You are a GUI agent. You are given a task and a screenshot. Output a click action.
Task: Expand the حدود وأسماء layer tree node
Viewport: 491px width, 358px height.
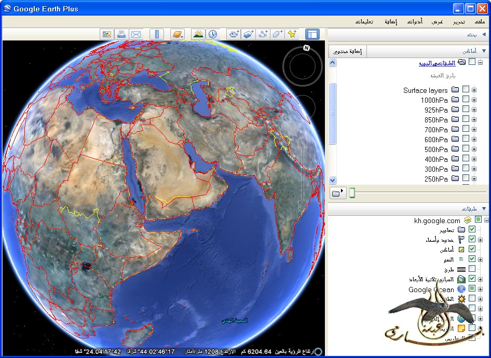[480, 240]
